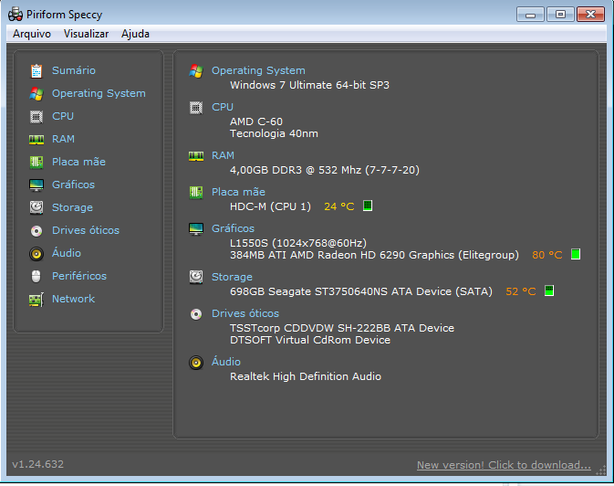Click the RAM stick icon in sidebar
Image resolution: width=614 pixels, height=486 pixels.
(x=36, y=139)
